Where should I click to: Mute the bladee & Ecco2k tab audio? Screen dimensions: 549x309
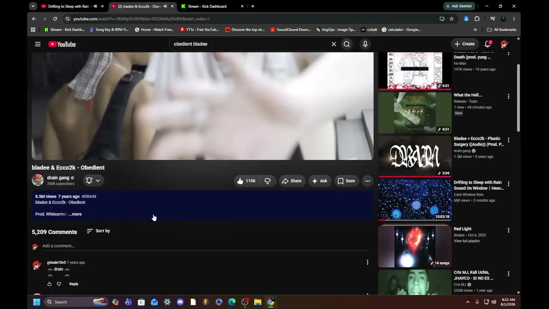[x=165, y=6]
